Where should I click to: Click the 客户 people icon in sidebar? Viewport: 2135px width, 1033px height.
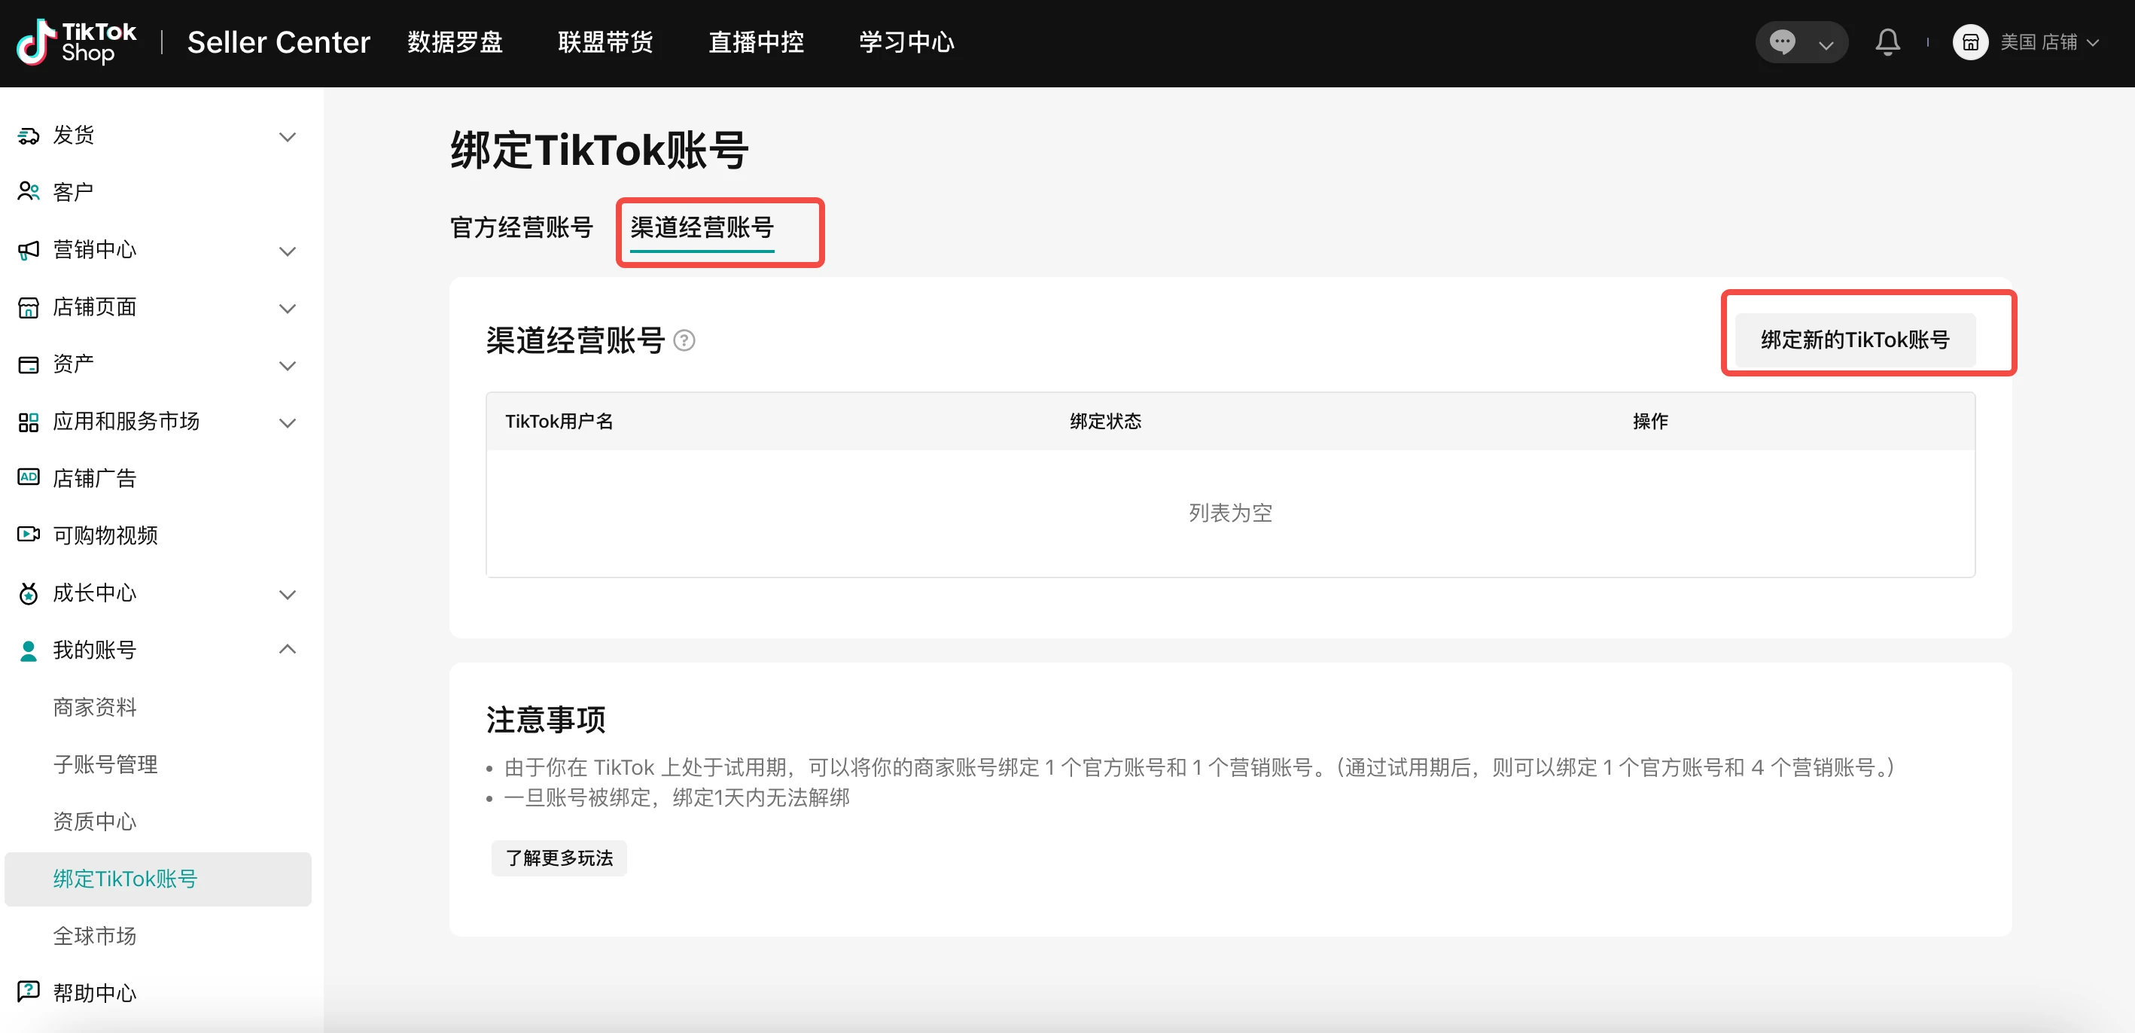tap(28, 192)
